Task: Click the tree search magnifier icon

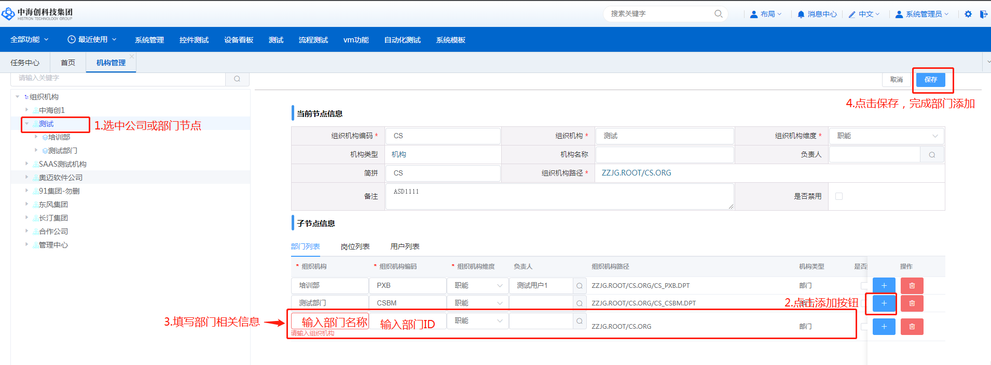Action: pos(237,79)
